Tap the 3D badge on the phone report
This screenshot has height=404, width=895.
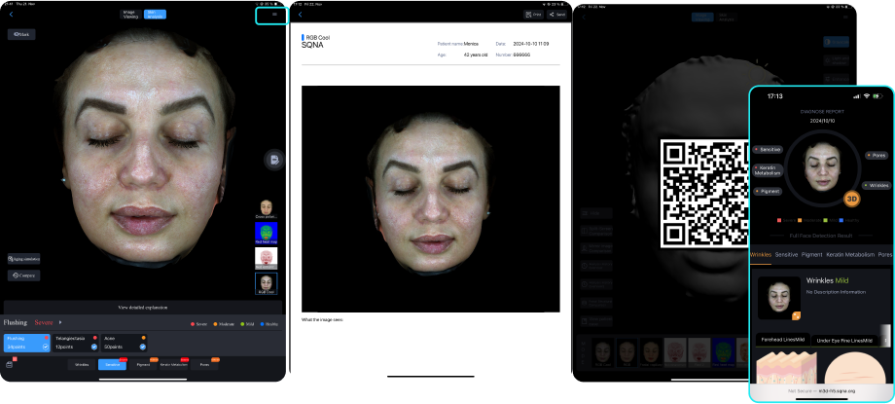(x=851, y=199)
